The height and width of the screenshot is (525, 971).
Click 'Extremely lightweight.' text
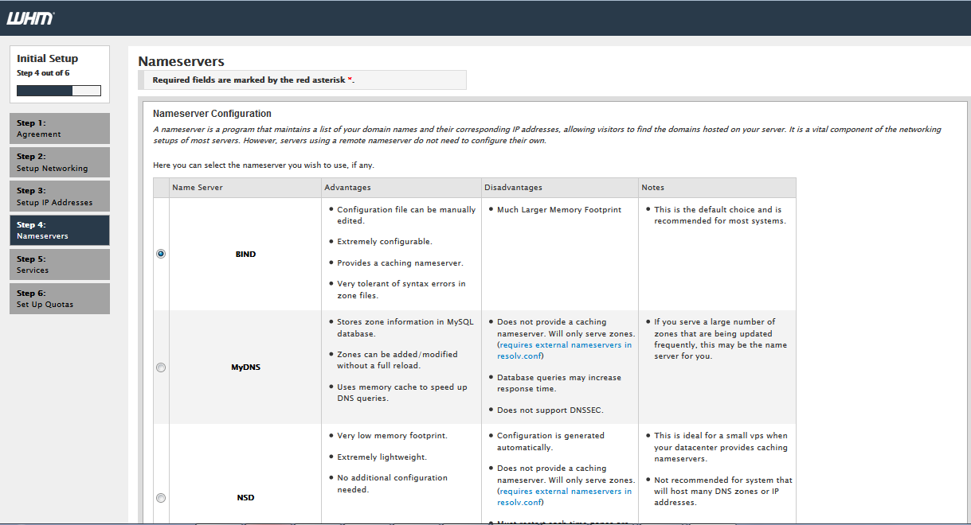click(382, 457)
